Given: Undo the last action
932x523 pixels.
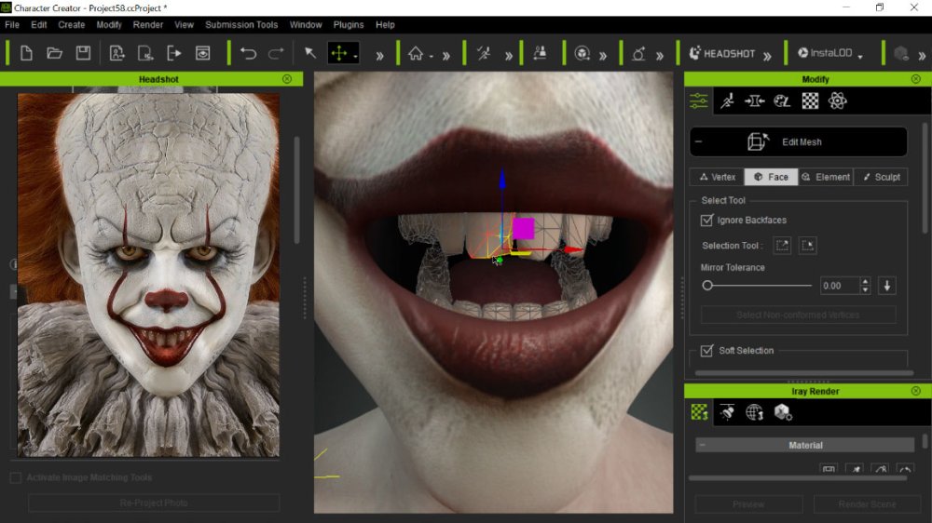Looking at the screenshot, I should pos(248,53).
